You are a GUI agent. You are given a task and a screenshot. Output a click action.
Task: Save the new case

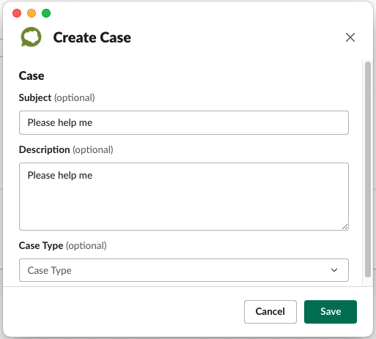coord(331,312)
